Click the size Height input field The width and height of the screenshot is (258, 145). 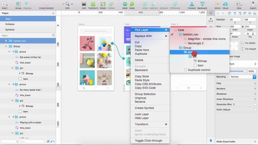pyautogui.click(x=250, y=27)
